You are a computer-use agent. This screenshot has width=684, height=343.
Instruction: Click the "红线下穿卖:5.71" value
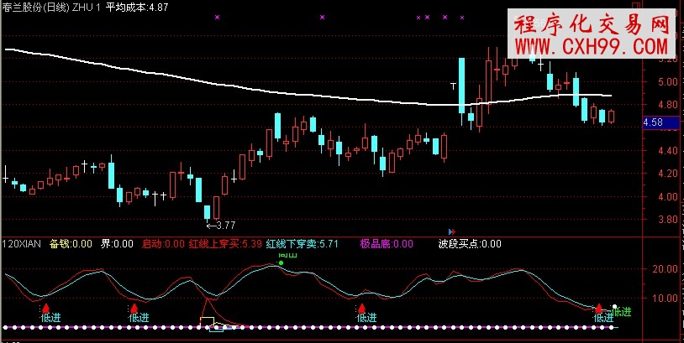pyautogui.click(x=302, y=244)
